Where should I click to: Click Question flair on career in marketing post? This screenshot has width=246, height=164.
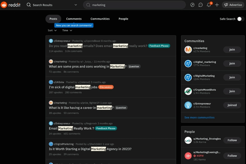tap(121, 108)
